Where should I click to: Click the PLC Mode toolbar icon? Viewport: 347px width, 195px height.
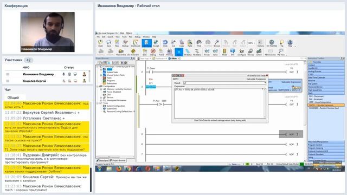pyautogui.click(x=224, y=52)
